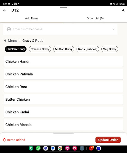127x153 pixels.
Task: Click the Update Order button
Action: (x=108, y=140)
